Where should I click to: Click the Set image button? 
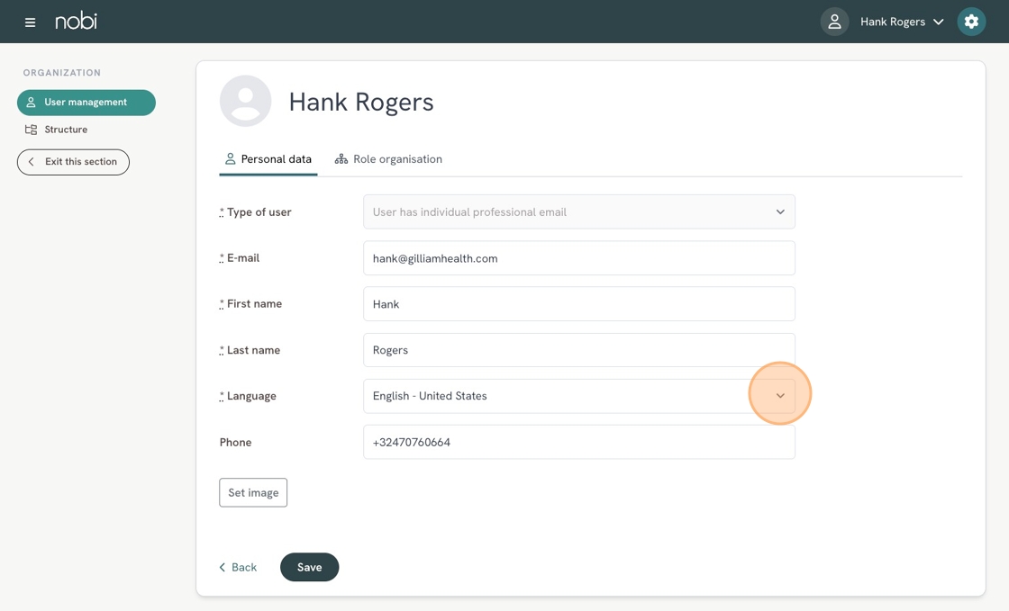pos(253,493)
